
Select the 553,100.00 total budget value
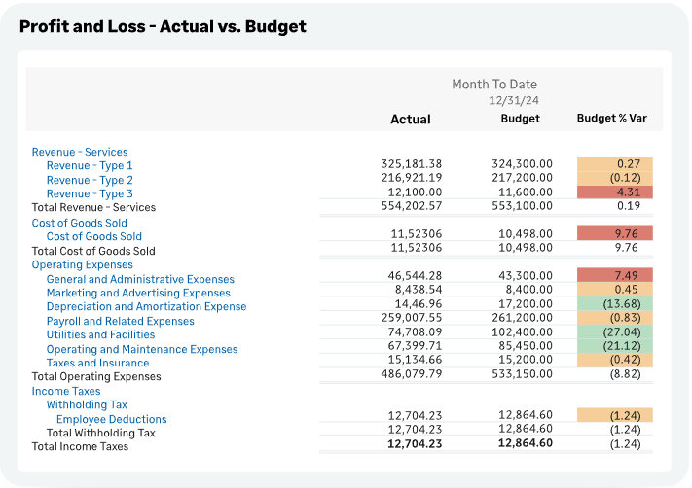(522, 206)
